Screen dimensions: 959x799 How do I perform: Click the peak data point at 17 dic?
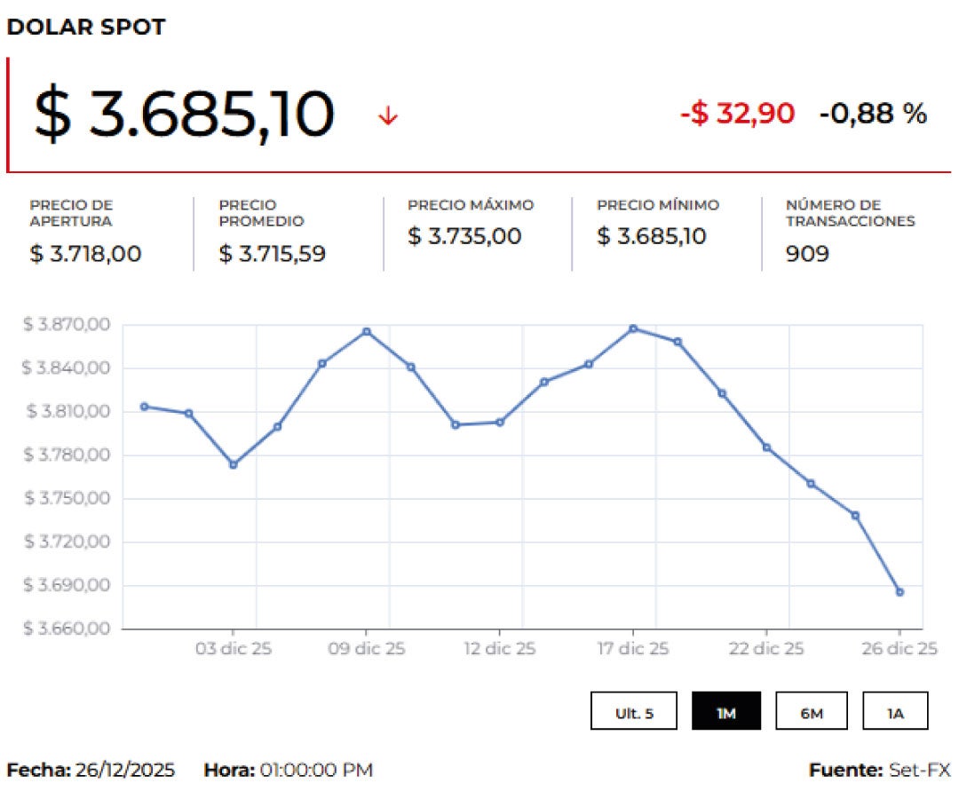633,328
